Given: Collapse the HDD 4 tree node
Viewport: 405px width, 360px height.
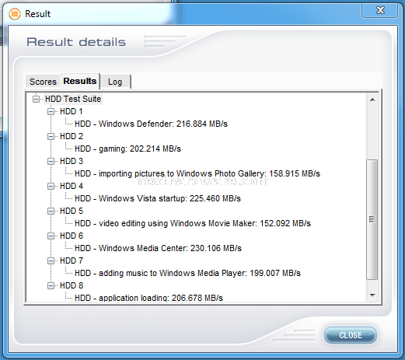Looking at the screenshot, I should coord(51,186).
